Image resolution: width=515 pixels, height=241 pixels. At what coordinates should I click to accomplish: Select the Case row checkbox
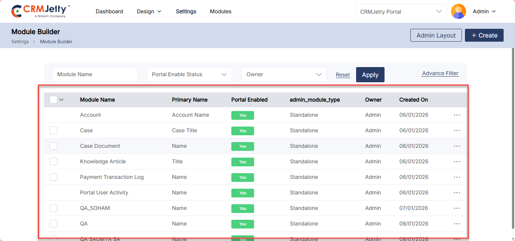[x=53, y=130]
